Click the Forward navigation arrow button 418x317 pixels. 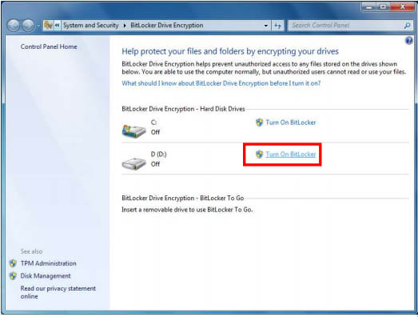pos(28,26)
